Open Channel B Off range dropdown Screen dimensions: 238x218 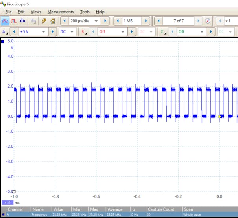pyautogui.click(x=123, y=32)
